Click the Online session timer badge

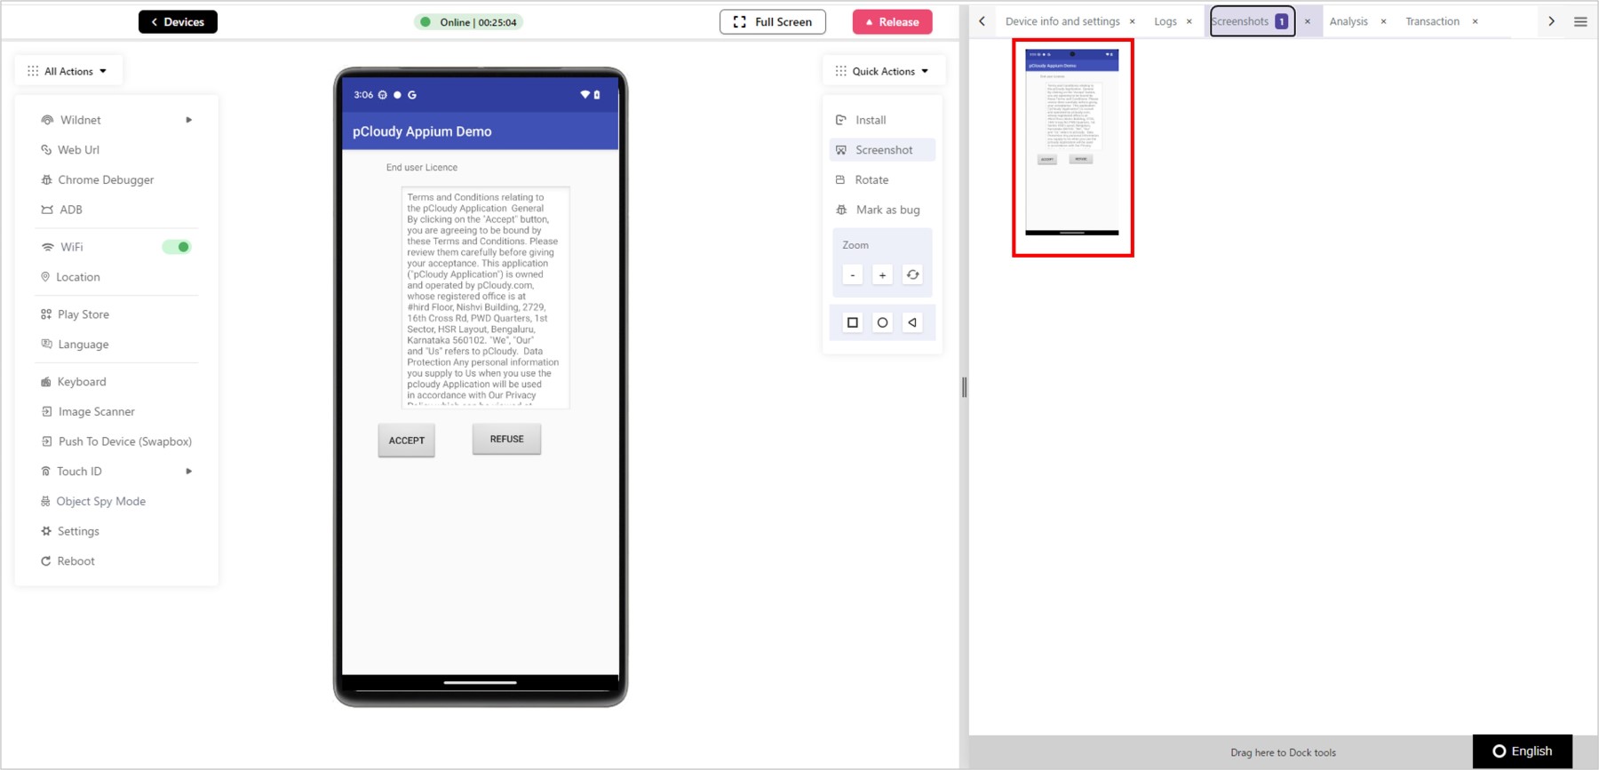point(469,22)
